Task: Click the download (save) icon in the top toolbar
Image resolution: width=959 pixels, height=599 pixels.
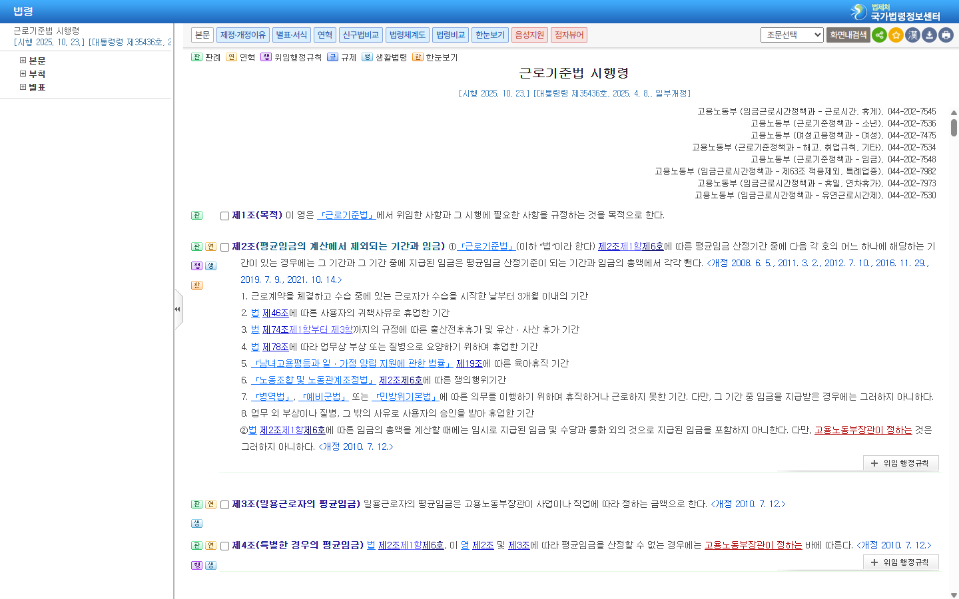Action: pyautogui.click(x=929, y=35)
